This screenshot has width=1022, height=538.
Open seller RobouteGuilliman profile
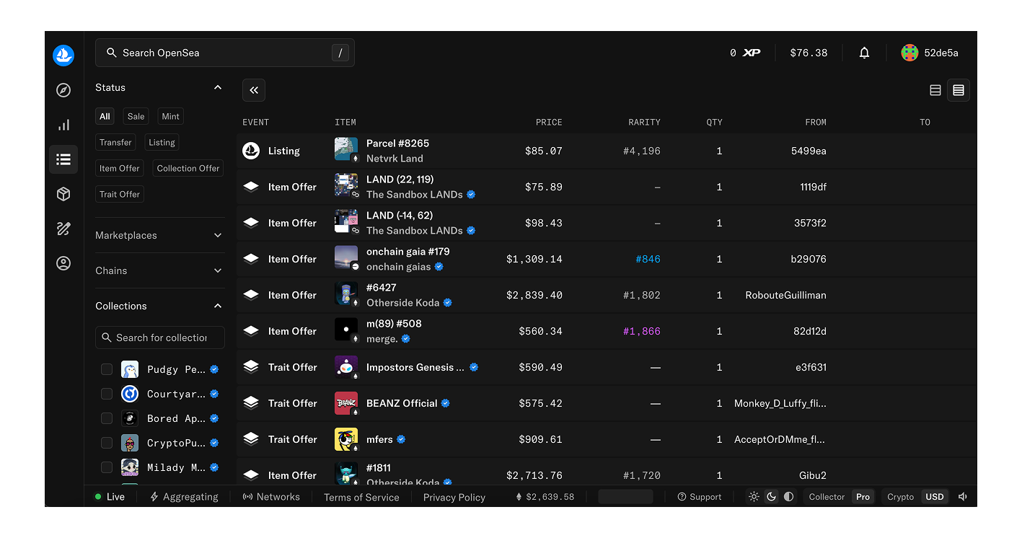786,295
